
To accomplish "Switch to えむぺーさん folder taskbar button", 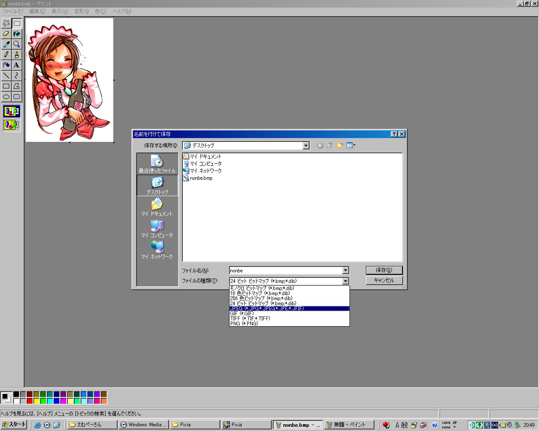I will (x=92, y=425).
